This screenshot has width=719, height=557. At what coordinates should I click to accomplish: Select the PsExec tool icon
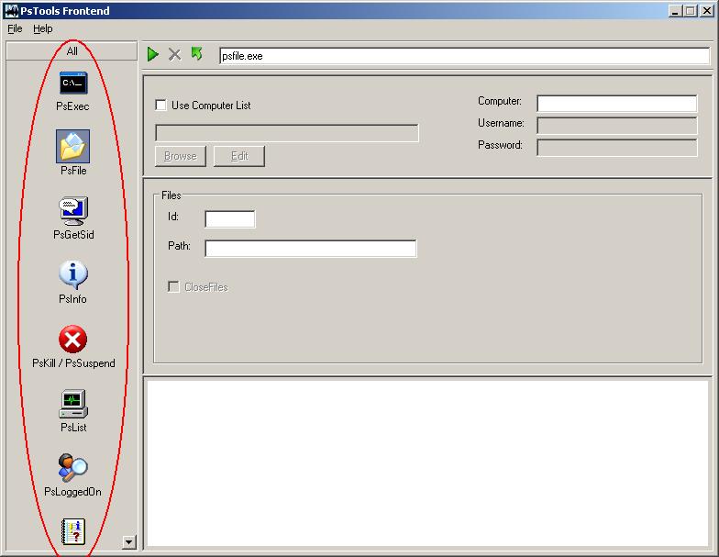pyautogui.click(x=73, y=84)
